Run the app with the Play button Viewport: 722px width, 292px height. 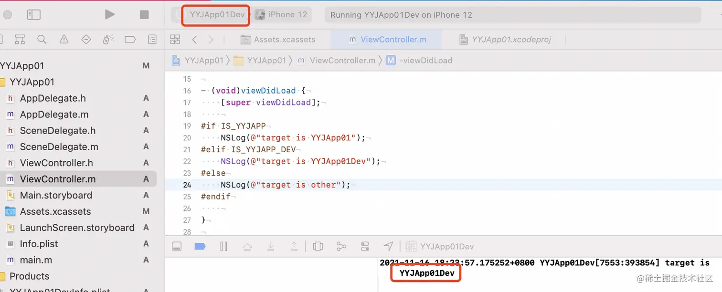click(110, 15)
